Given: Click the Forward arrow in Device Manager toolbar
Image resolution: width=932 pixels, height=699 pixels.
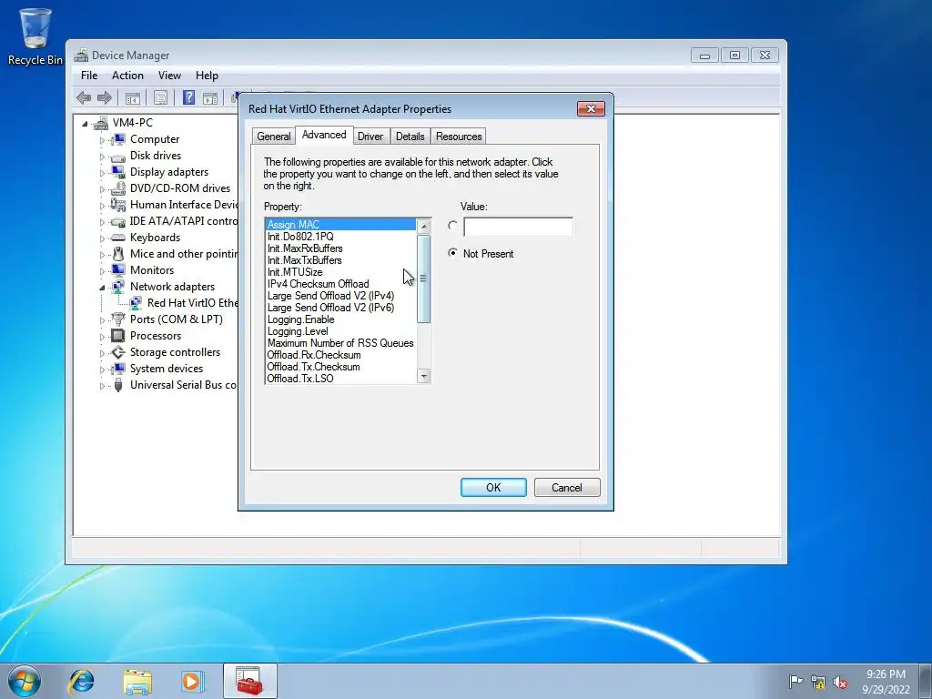Looking at the screenshot, I should click(104, 97).
